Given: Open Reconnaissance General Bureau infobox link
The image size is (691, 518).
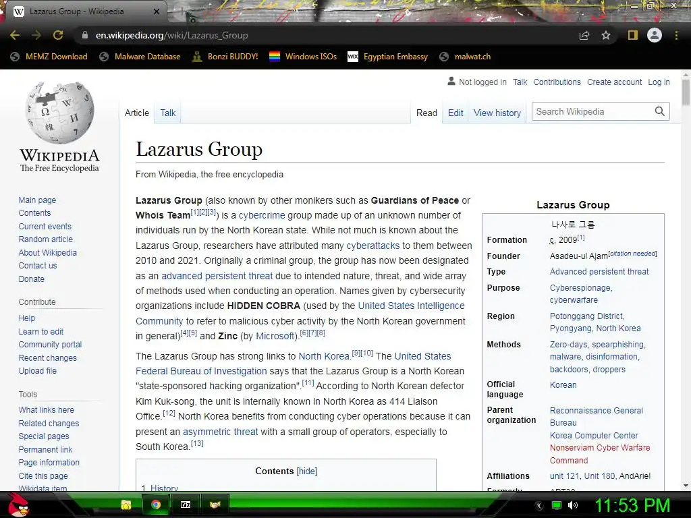Looking at the screenshot, I should [x=597, y=417].
